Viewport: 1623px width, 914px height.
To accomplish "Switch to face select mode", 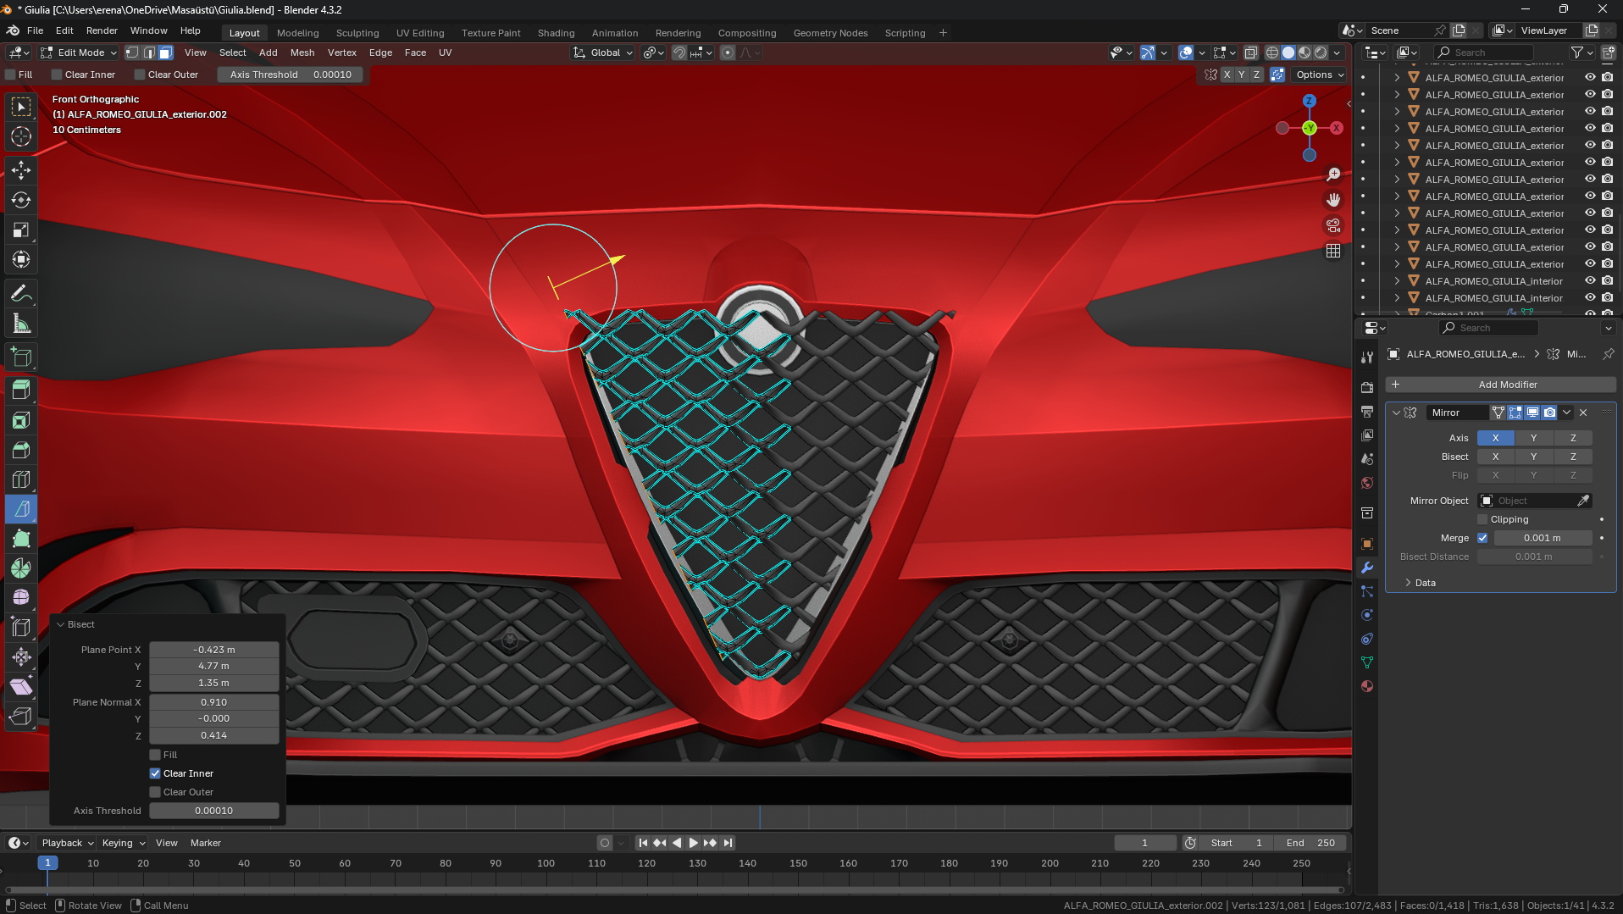I will tap(165, 53).
